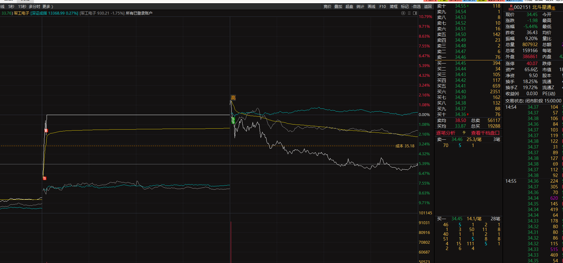Click the 现价 34.45 current price
This screenshot has height=263, width=563.
pyautogui.click(x=532, y=15)
